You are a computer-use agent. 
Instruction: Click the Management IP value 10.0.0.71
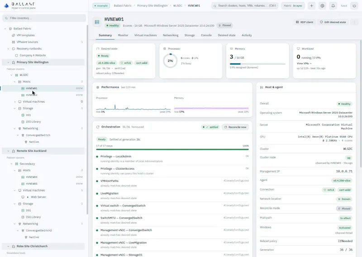coord(344,171)
